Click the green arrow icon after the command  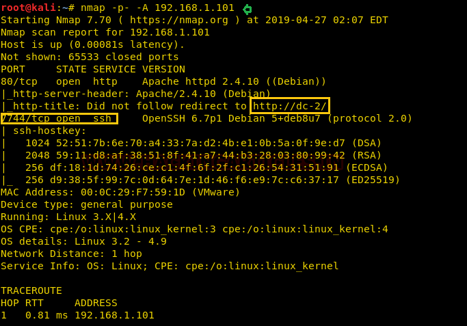(248, 10)
